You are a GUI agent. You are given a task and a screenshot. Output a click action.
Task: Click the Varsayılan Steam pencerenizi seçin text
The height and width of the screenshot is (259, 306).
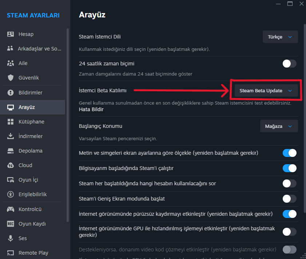tap(118, 138)
